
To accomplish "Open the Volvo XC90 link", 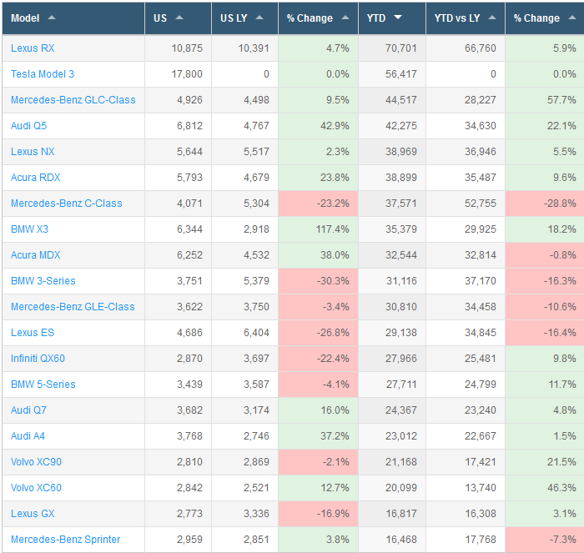I will coord(36,462).
